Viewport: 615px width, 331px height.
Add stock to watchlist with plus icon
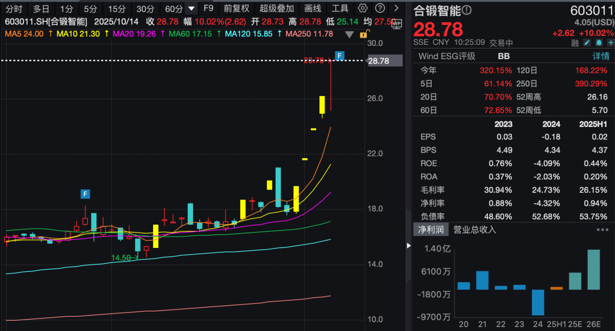[609, 43]
